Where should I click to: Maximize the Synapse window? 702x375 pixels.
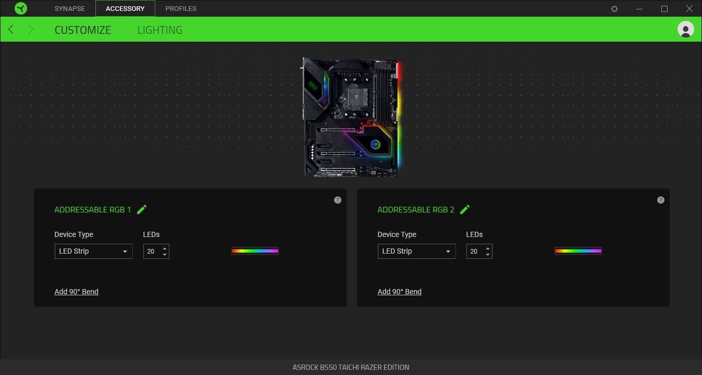(x=664, y=9)
